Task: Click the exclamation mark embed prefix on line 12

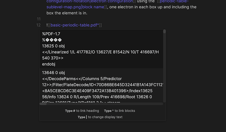Action: click(47, 25)
